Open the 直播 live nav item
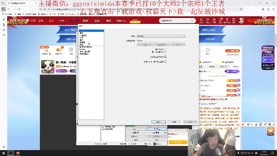Viewport: 277px width, 156px height. pos(51,21)
